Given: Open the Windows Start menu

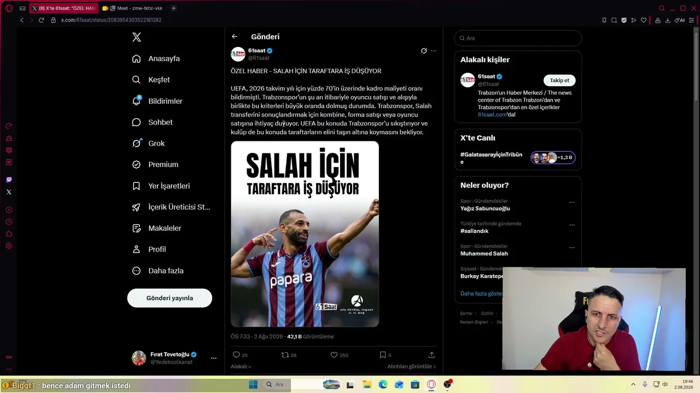Looking at the screenshot, I should (253, 384).
